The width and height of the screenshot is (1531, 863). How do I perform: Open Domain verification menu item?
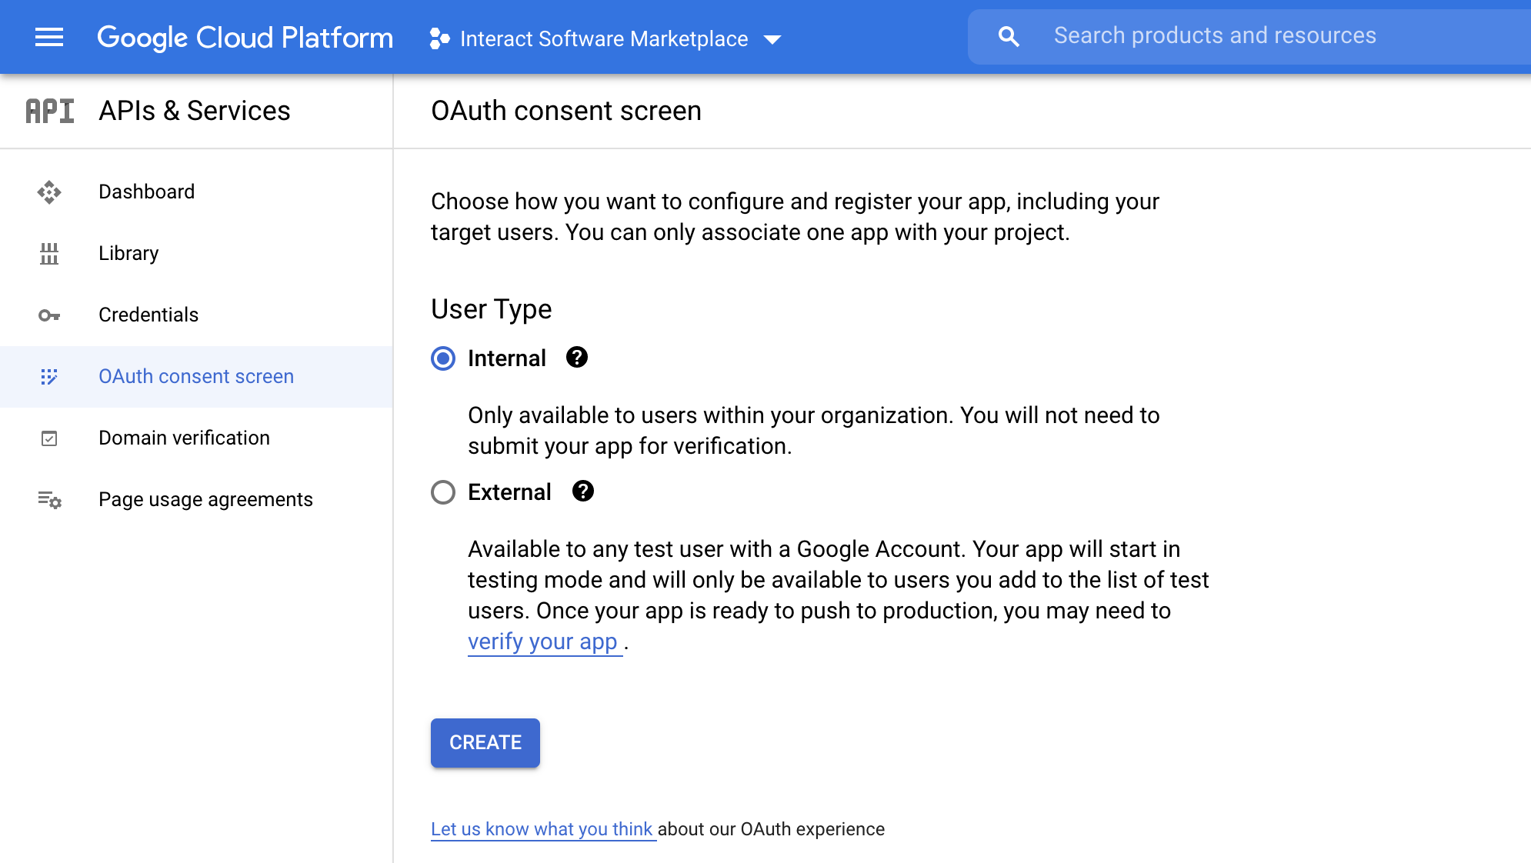pos(184,438)
